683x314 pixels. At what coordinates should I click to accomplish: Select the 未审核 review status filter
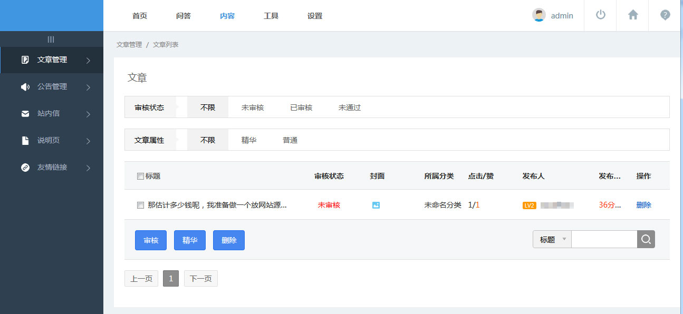tap(253, 107)
